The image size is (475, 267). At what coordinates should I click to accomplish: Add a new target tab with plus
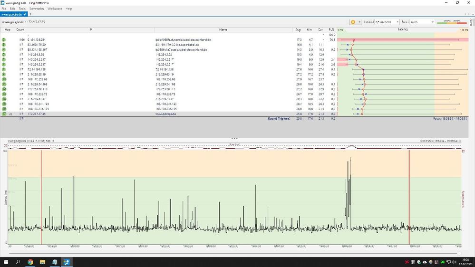point(30,14)
